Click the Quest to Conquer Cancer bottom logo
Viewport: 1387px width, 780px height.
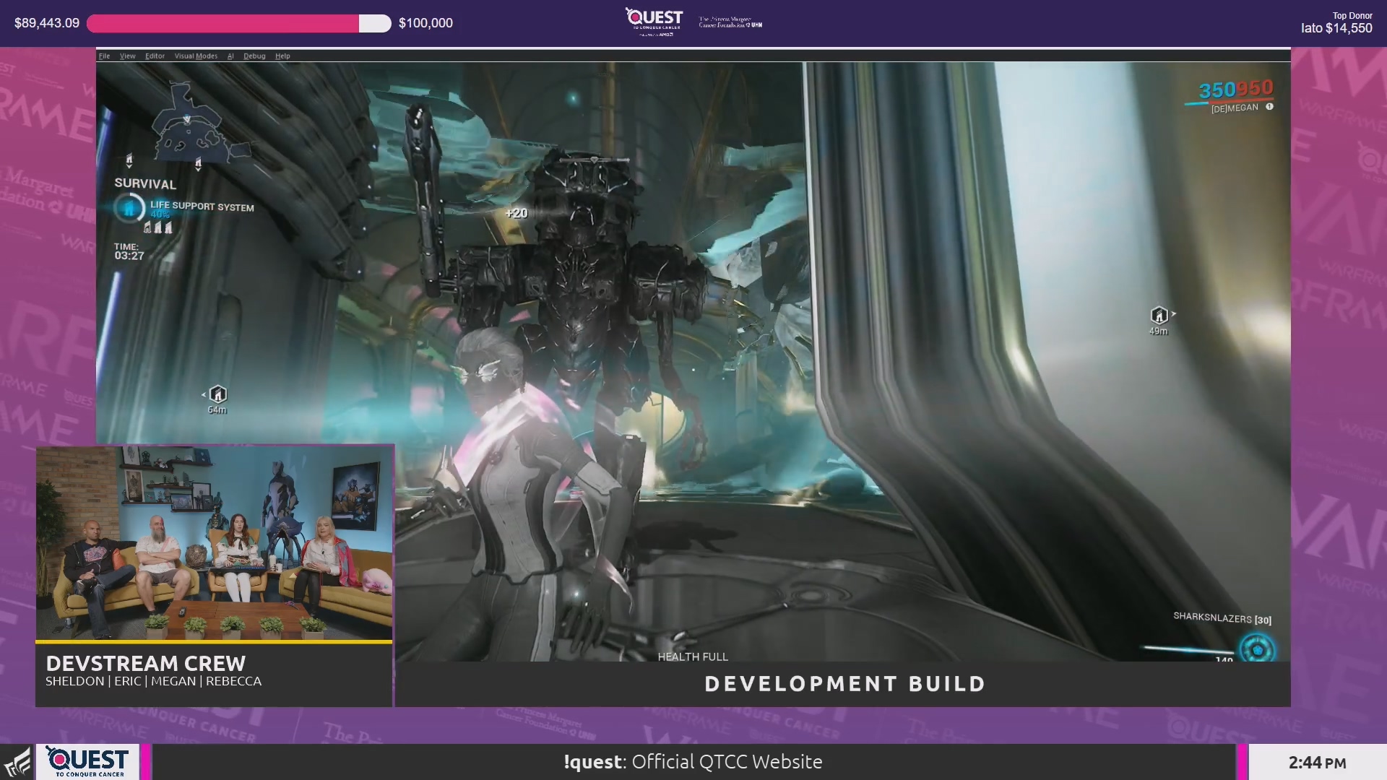[x=87, y=762]
